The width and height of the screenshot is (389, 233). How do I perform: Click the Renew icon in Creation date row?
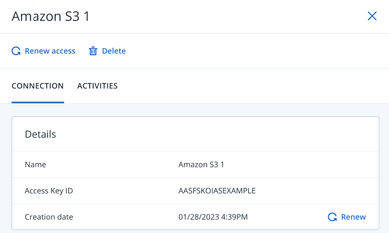pos(332,217)
